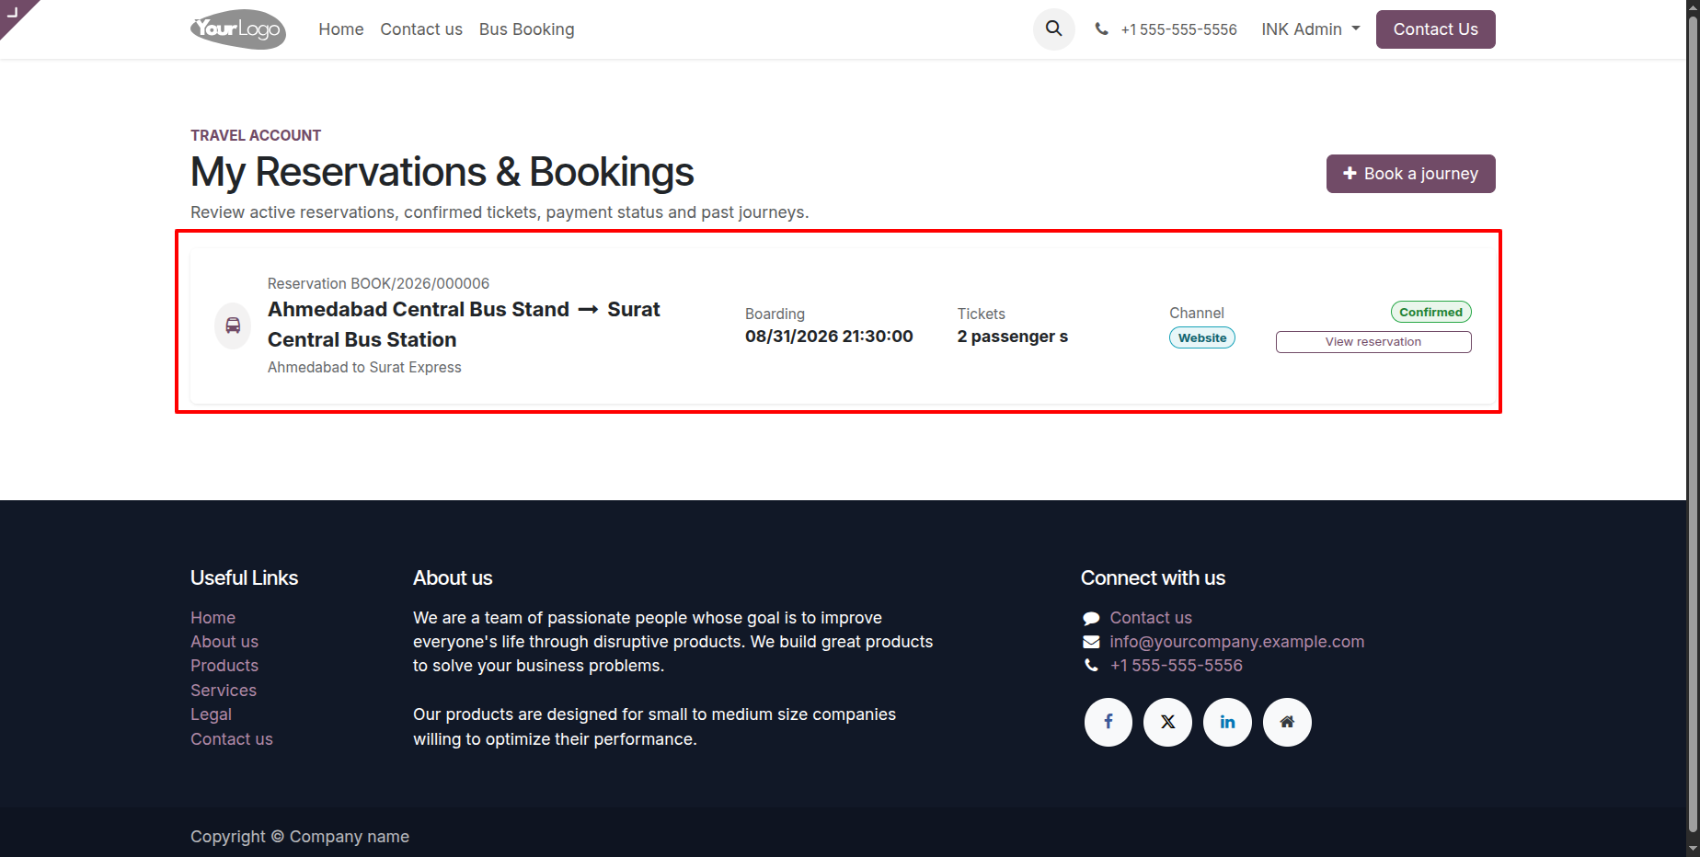Open the search magnifier icon
Image resolution: width=1700 pixels, height=857 pixels.
(x=1054, y=29)
